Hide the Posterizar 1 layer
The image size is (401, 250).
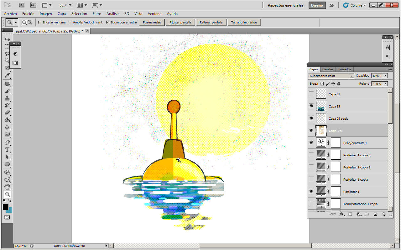[311, 191]
